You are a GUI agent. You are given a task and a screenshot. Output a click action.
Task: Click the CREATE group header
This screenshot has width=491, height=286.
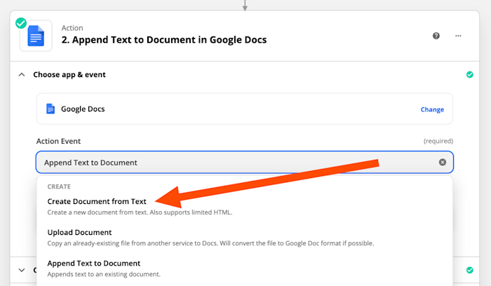click(59, 186)
